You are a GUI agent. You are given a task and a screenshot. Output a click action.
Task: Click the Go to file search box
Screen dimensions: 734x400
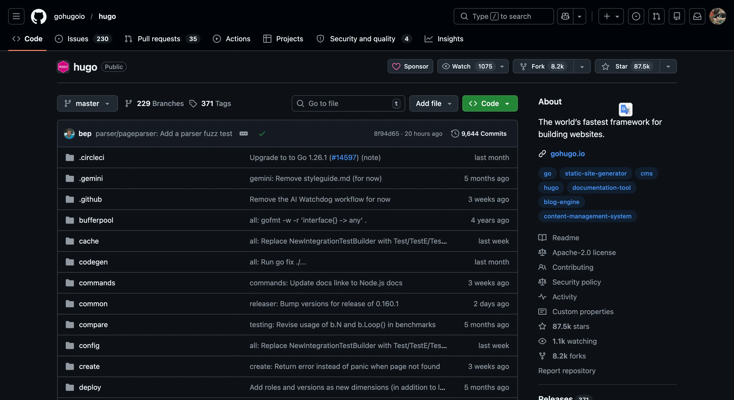pyautogui.click(x=348, y=103)
